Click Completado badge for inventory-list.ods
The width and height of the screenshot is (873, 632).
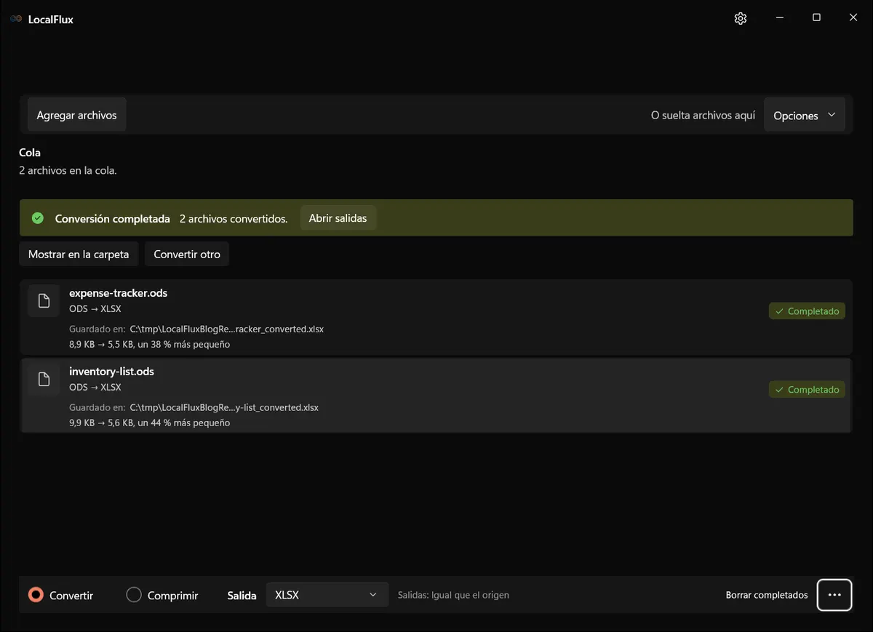807,390
